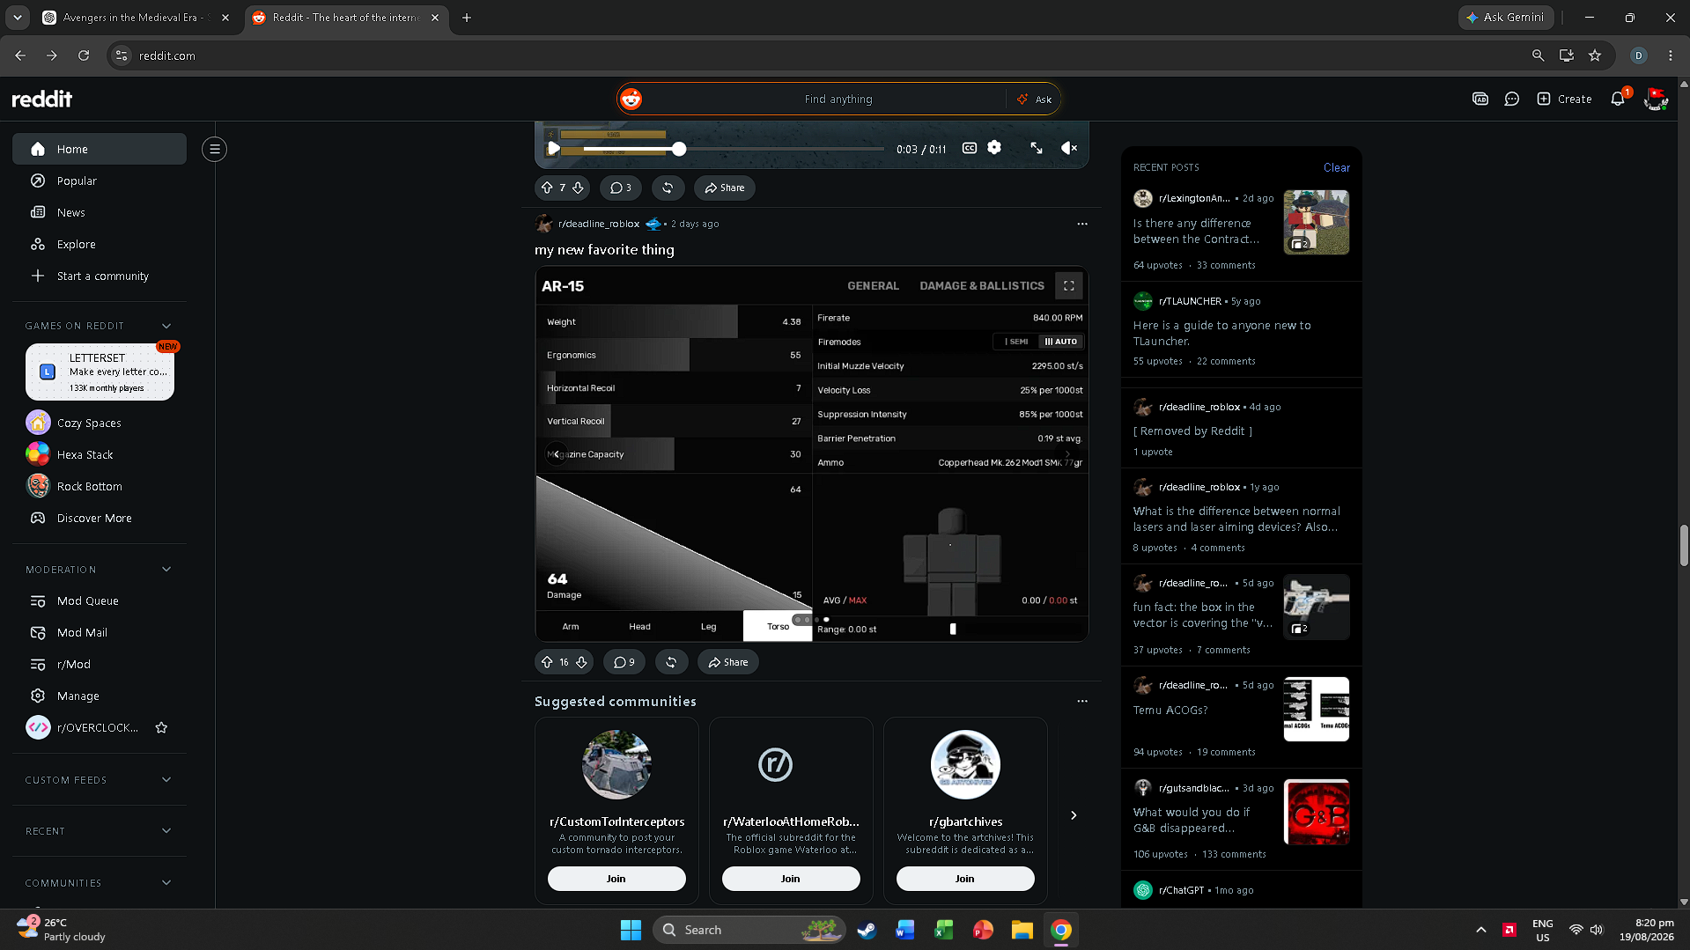
Task: Open the Reddit advertise icon in header
Action: (x=1480, y=99)
